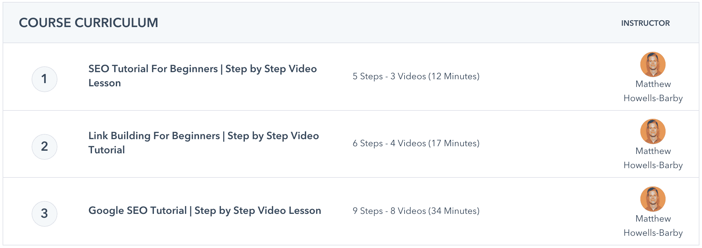Click '6 Steps - 4 Videos (17 Minutes)' text
Image resolution: width=702 pixels, height=248 pixels.
(x=416, y=143)
